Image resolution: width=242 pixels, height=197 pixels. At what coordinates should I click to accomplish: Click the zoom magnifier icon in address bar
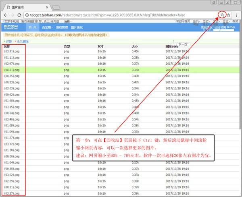point(222,15)
